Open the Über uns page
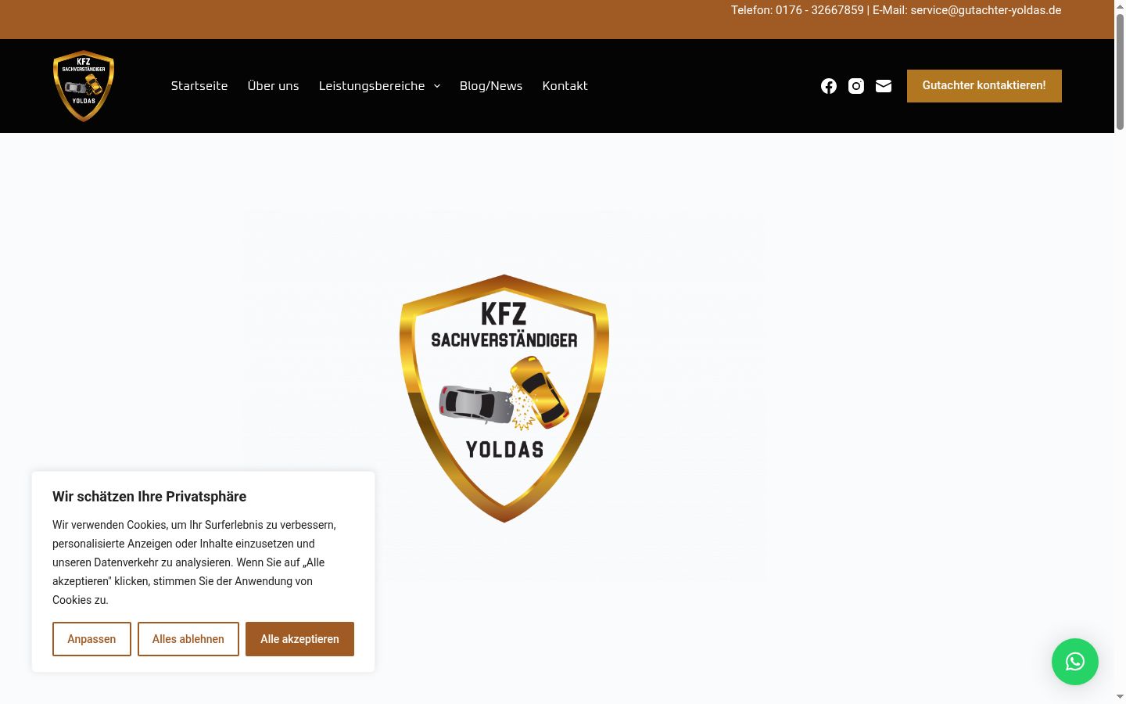This screenshot has width=1126, height=704. point(273,86)
